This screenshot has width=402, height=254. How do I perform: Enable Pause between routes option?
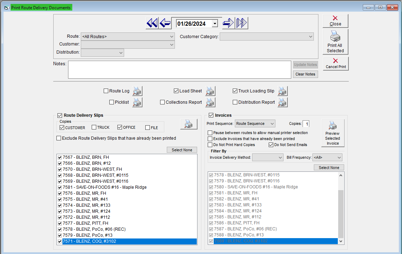pyautogui.click(x=210, y=133)
